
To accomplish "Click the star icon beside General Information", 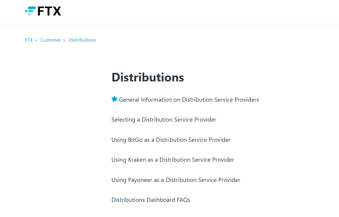I will pos(114,99).
